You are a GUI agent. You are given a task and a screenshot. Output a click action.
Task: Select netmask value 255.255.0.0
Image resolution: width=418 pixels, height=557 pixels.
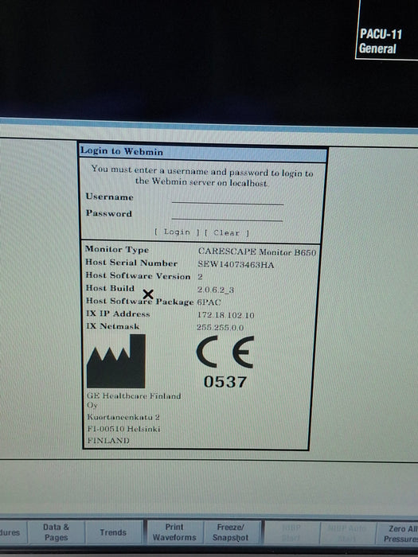221,327
